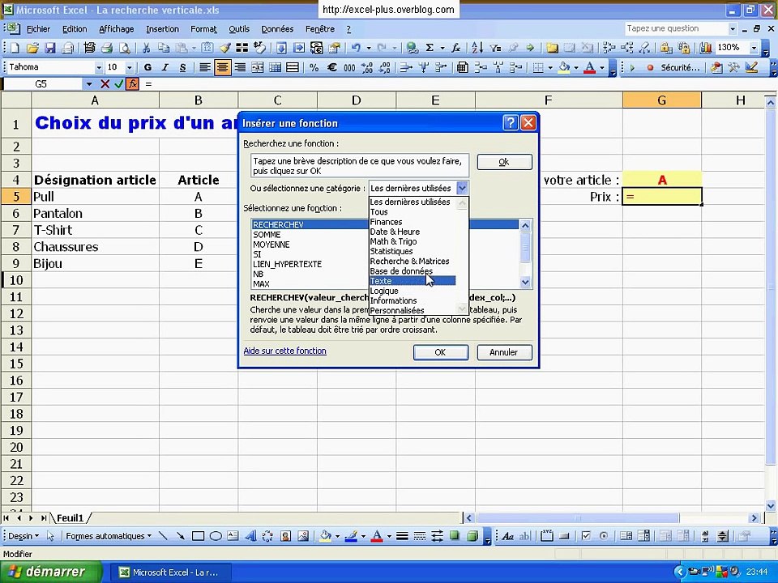
Task: Click the Undo arrow icon
Action: (356, 48)
